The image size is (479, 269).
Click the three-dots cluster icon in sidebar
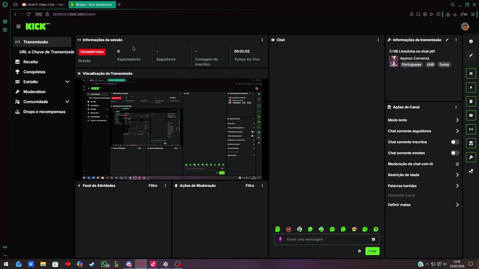coord(471,171)
